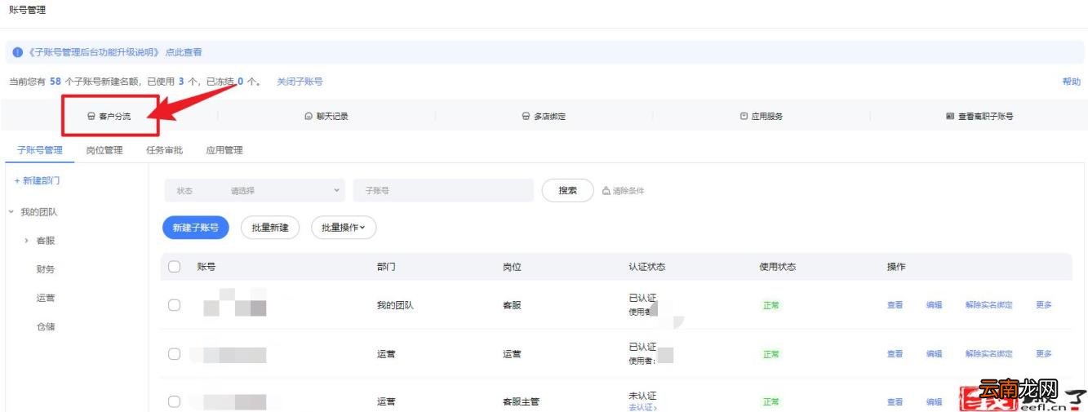The height and width of the screenshot is (412, 1088).
Task: Toggle the select-all checkbox beside the 账号 header
Action: [x=174, y=266]
